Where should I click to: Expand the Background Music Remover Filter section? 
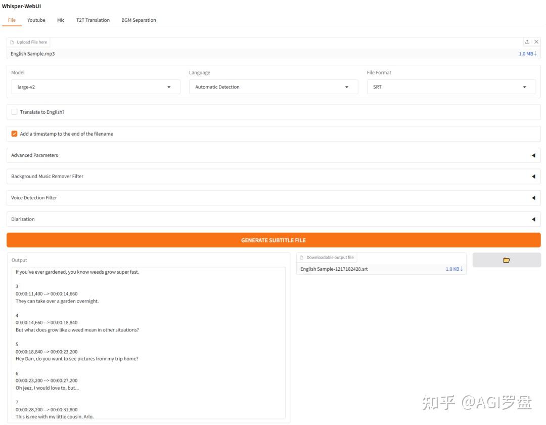[x=273, y=177]
